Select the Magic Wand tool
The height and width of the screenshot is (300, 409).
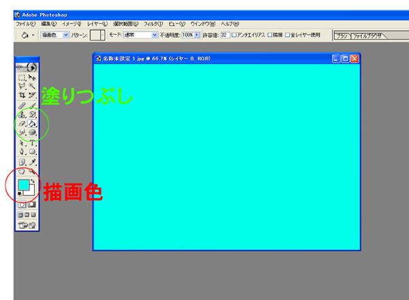(32, 86)
